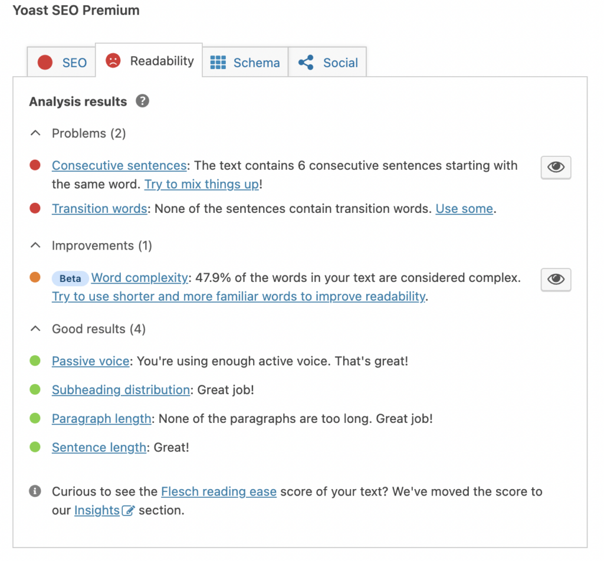Viewport: 604px width, 561px height.
Task: Click the Beta badge next to Word complexity
Action: coord(70,278)
